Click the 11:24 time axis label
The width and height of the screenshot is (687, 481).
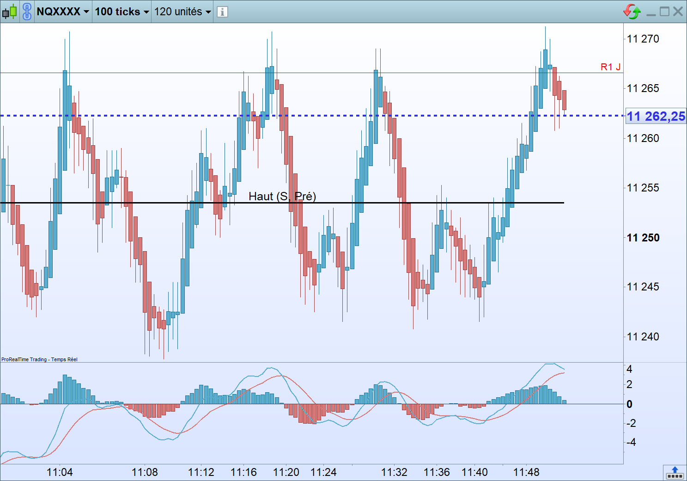[323, 472]
